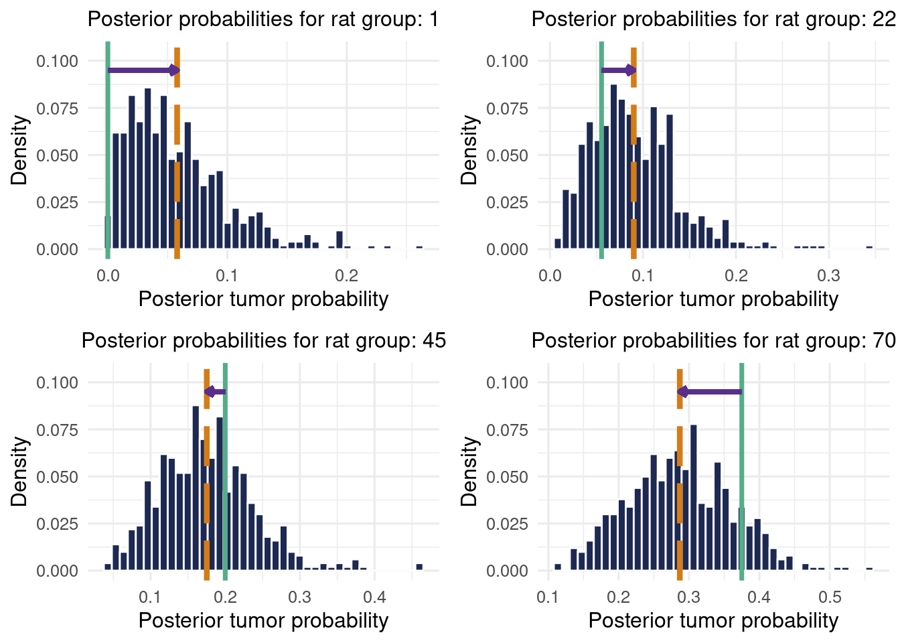The height and width of the screenshot is (643, 900).
Task: Click the isolated rightmost bar in group 45 histogram
Action: tap(419, 567)
